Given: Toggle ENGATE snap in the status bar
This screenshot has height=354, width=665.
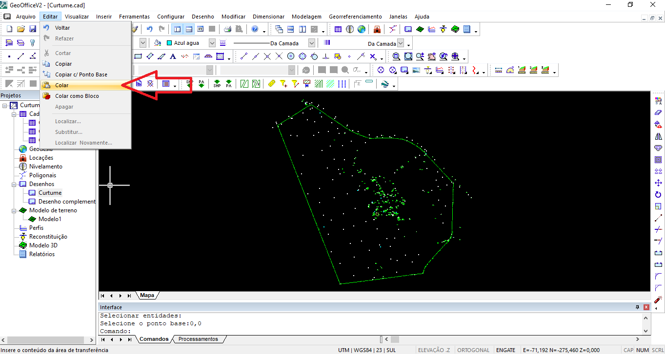Looking at the screenshot, I should (x=505, y=350).
